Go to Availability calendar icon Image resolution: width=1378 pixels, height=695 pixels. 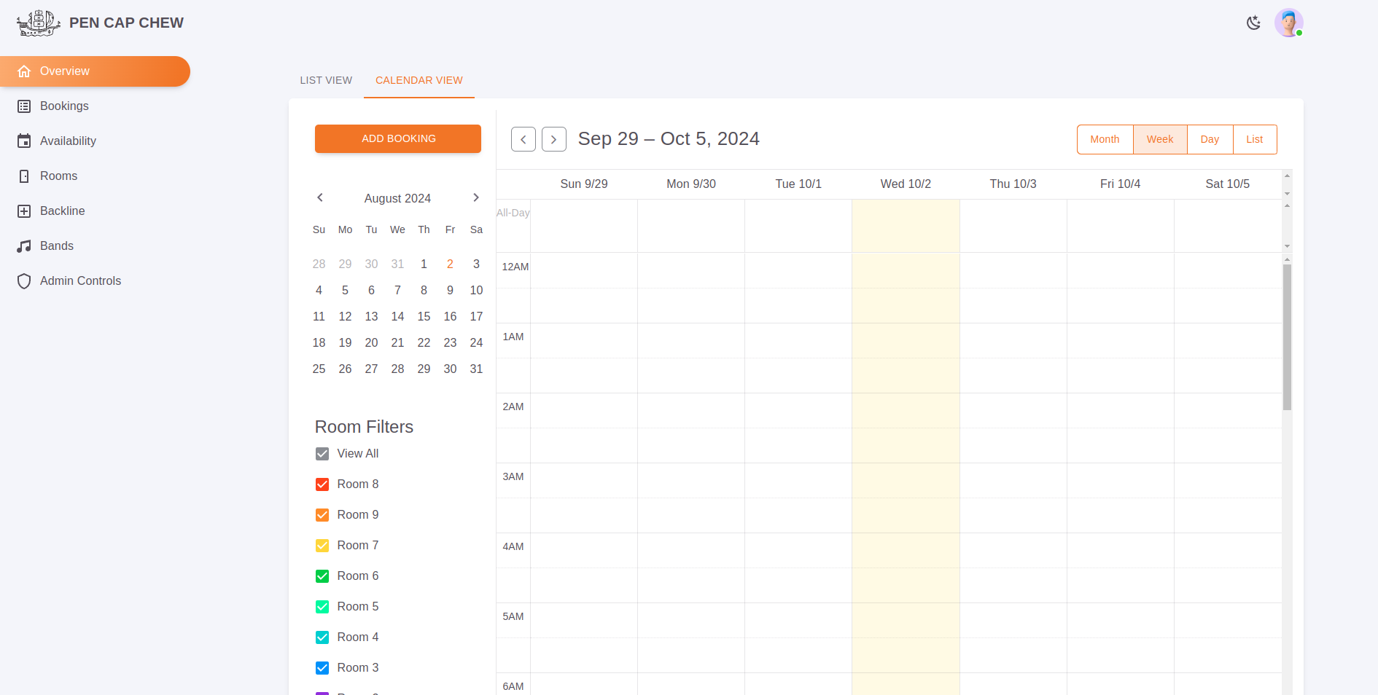(x=24, y=141)
